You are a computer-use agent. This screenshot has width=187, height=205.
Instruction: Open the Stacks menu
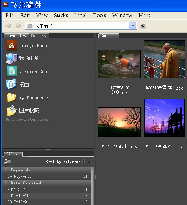click(x=61, y=15)
